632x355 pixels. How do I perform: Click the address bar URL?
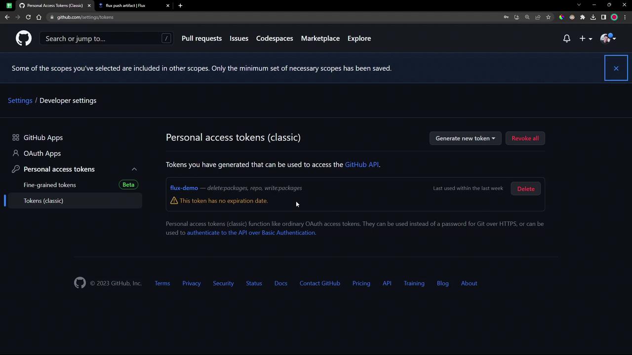(85, 17)
